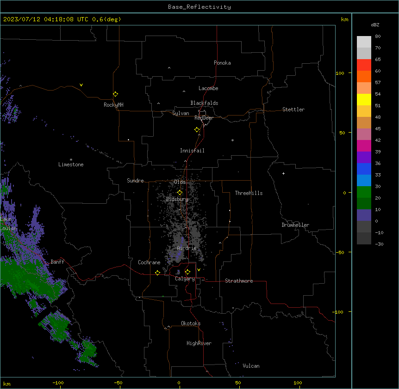Choose the purple 36–39 dBZ legend swatch
Screen dimensions: 399x389
(364, 158)
